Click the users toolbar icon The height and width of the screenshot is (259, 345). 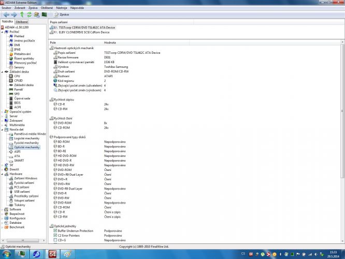[x=37, y=15]
